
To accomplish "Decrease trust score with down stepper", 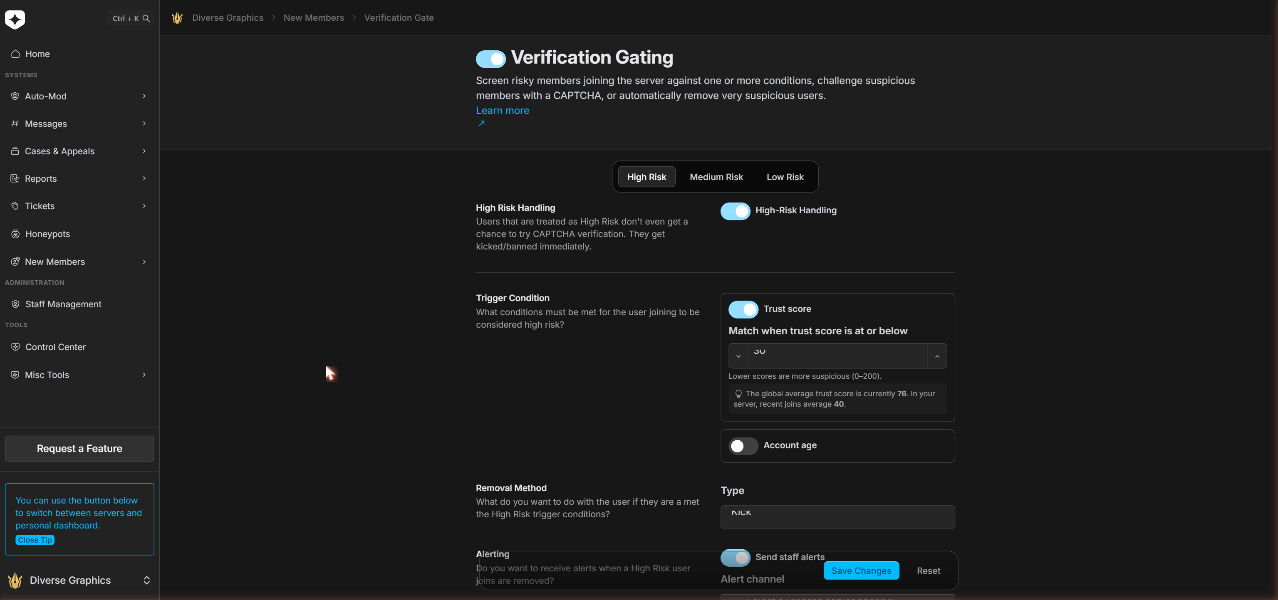I will click(x=738, y=356).
